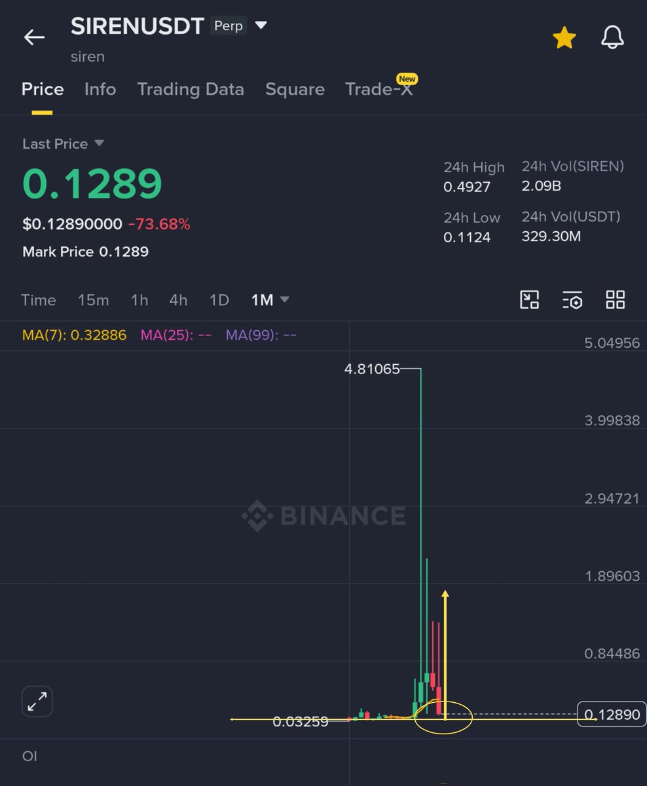This screenshot has height=786, width=647.
Task: Open the chart drawing tools icon
Action: click(x=529, y=300)
